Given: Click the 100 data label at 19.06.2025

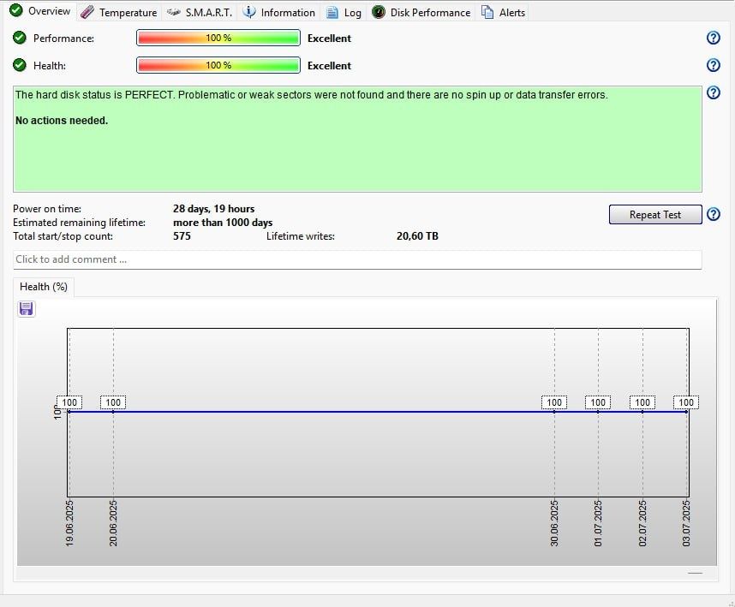Looking at the screenshot, I should (x=69, y=402).
